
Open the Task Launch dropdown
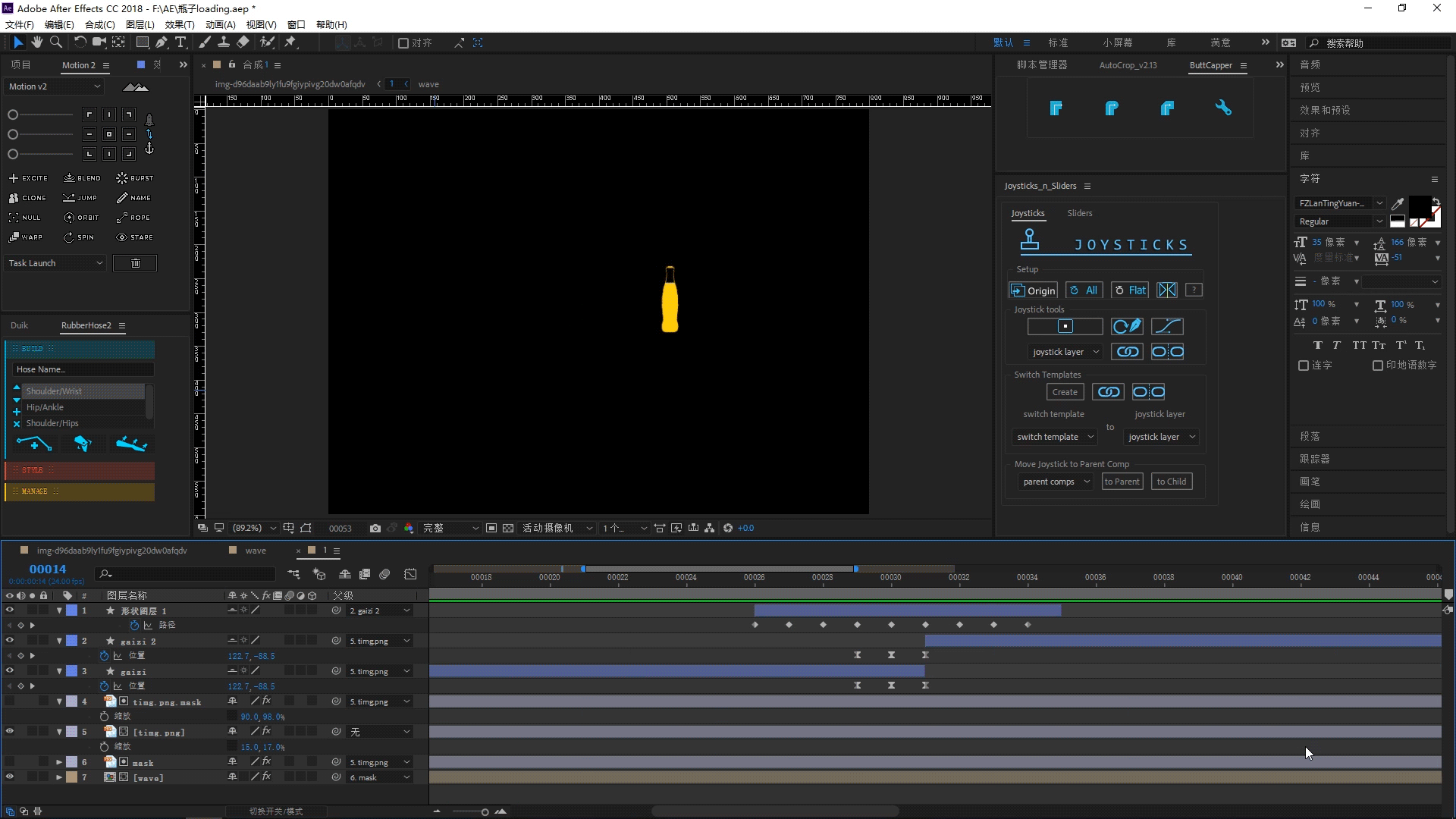(56, 263)
